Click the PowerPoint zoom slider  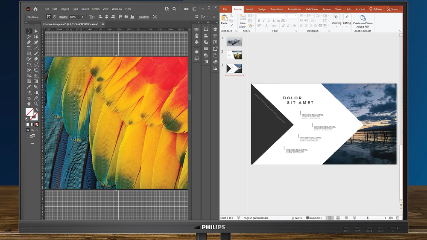pyautogui.click(x=368, y=218)
